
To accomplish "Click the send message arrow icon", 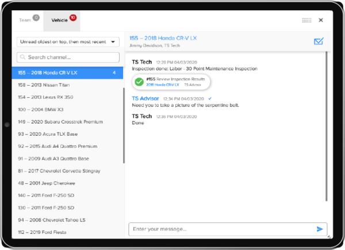I will click(x=320, y=229).
